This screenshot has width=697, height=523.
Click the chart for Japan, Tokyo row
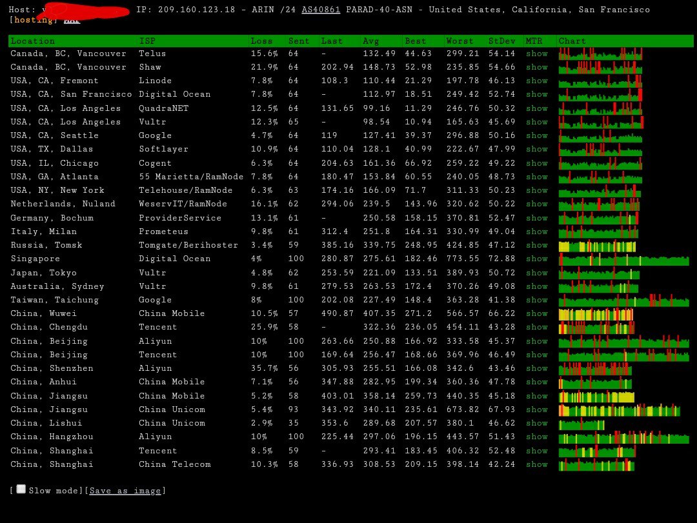[599, 273]
